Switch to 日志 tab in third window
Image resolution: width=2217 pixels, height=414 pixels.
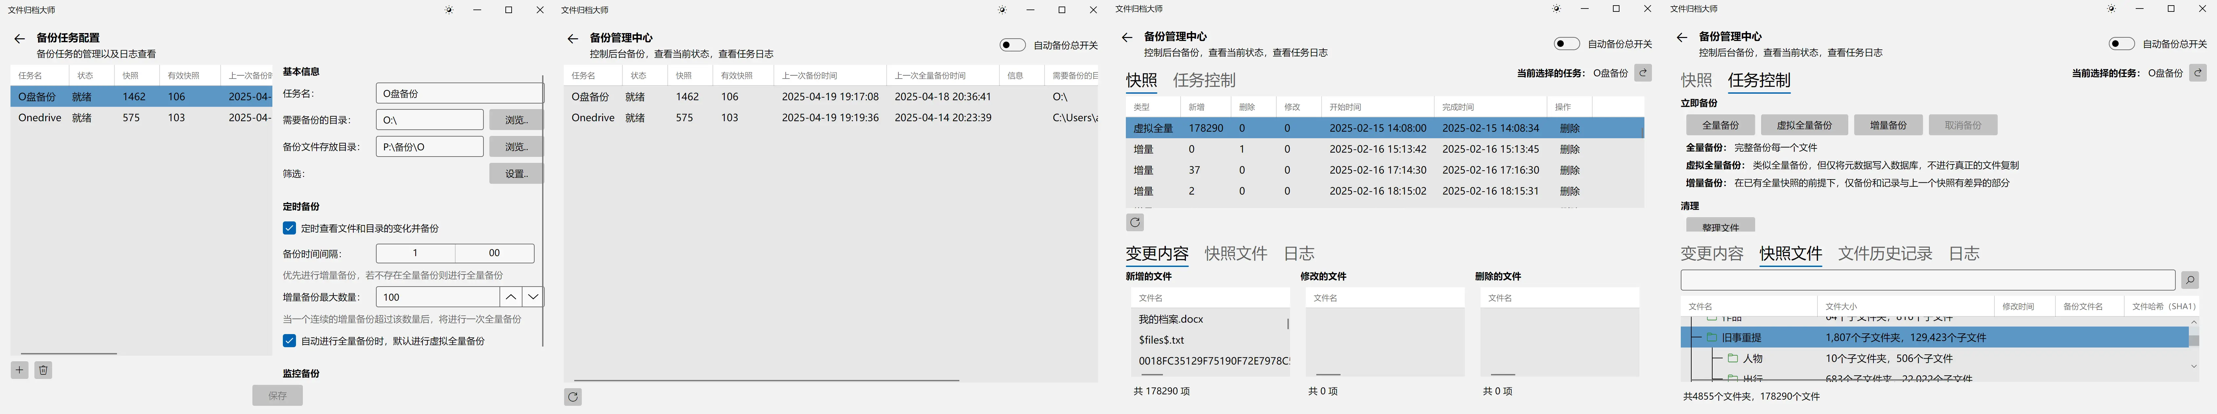pos(1299,253)
